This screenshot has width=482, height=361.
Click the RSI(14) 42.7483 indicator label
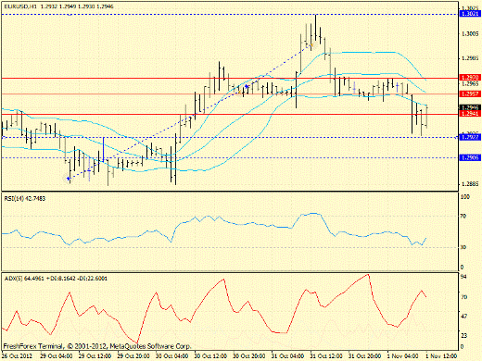pyautogui.click(x=25, y=198)
